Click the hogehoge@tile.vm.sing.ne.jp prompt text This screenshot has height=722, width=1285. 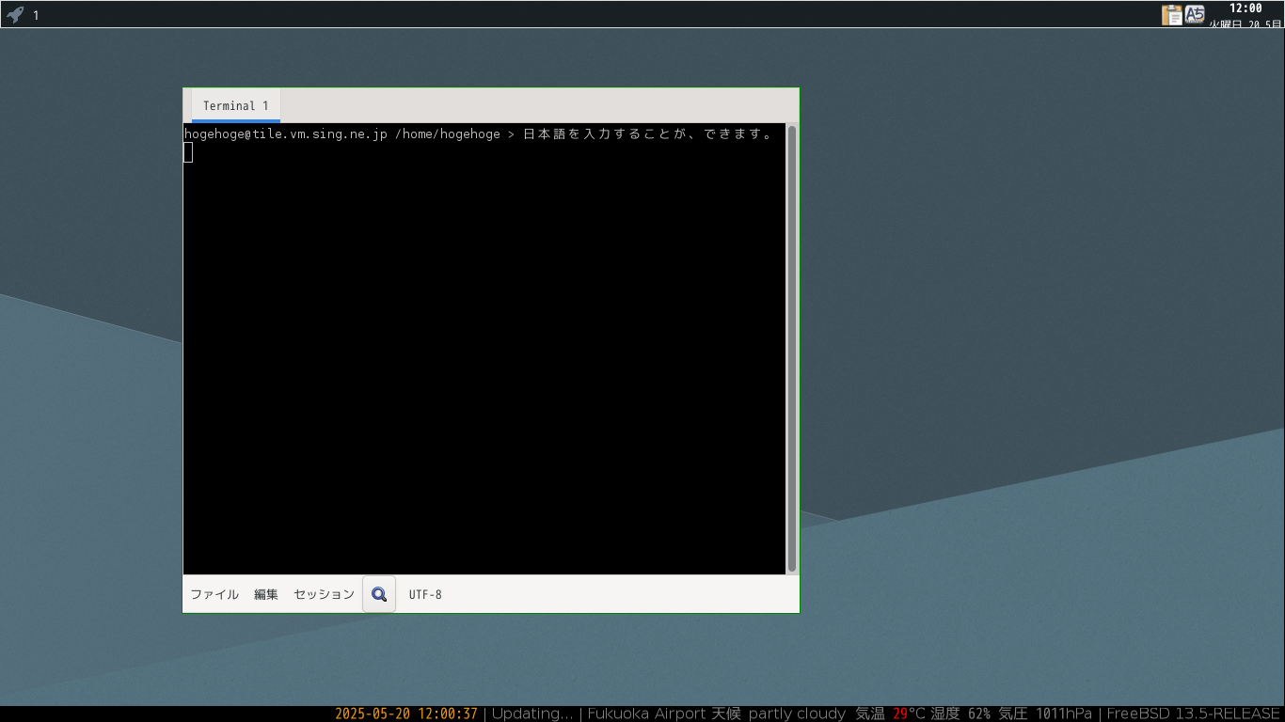click(x=286, y=134)
